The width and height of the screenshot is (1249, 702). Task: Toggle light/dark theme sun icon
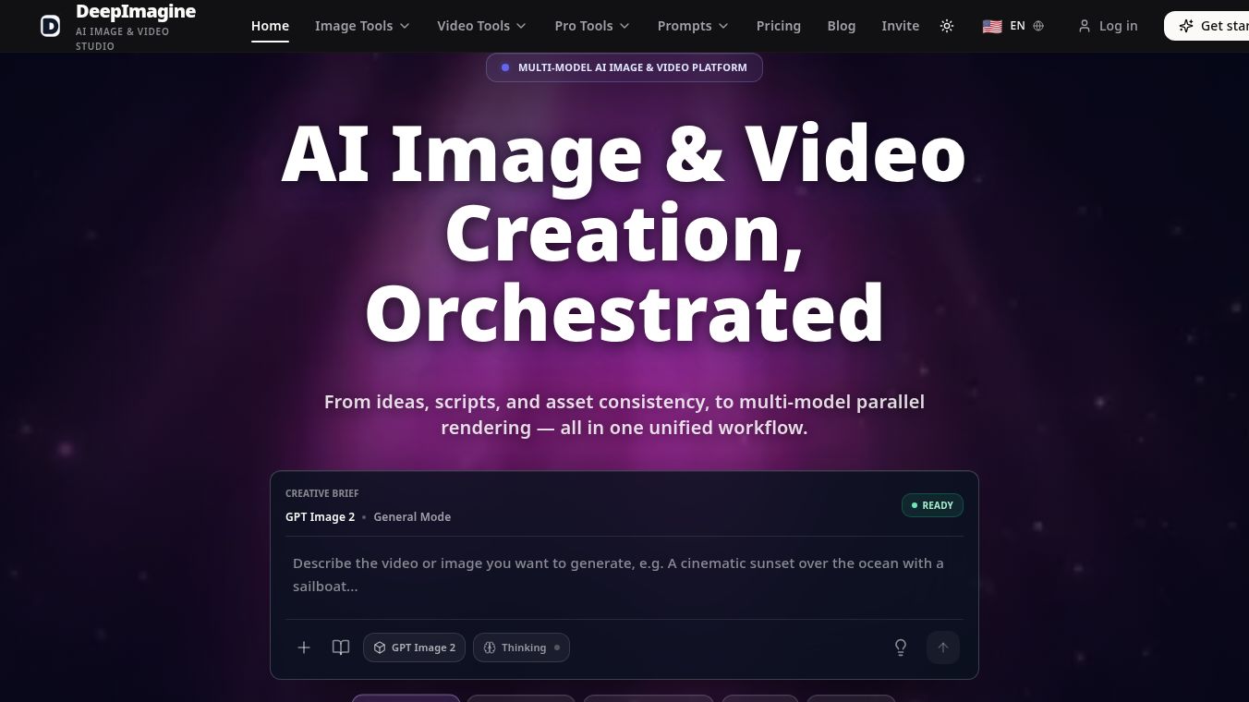click(947, 26)
